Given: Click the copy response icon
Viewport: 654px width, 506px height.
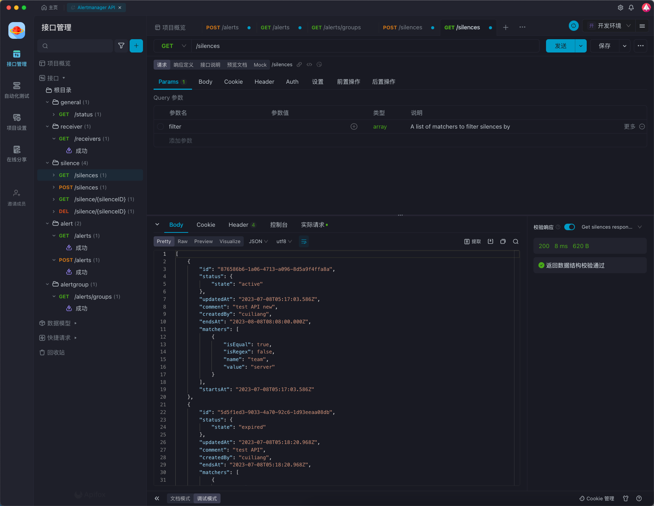Looking at the screenshot, I should coord(503,242).
